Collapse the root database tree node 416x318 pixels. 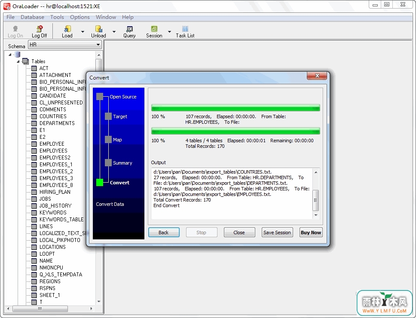point(10,55)
